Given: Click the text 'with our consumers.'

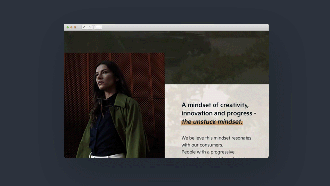Looking at the screenshot, I should click(202, 145).
